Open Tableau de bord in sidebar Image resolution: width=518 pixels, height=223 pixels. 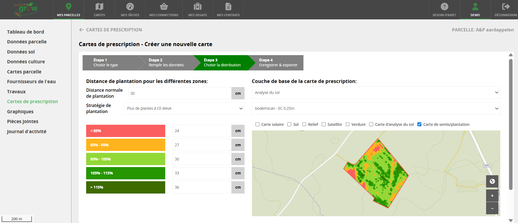click(x=25, y=32)
